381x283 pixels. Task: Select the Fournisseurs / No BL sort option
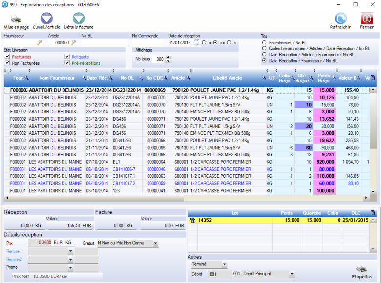click(264, 43)
